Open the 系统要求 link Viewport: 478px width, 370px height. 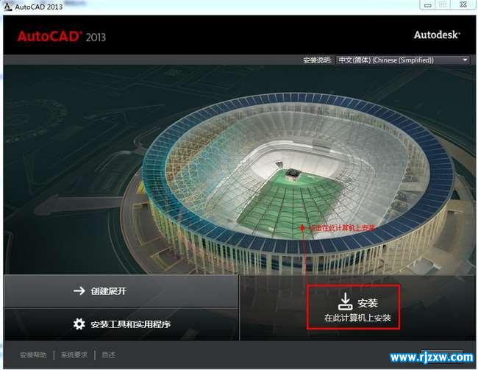74,355
